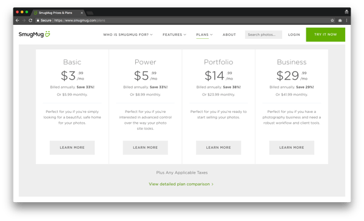364x221 pixels.
Task: Expand the Plans dropdown
Action: [204, 35]
